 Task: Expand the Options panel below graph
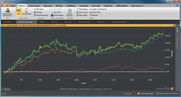[6, 89]
